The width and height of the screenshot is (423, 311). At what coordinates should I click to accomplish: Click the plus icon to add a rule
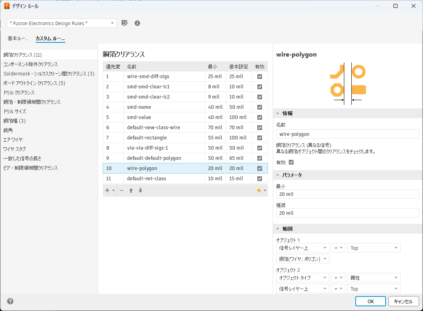coord(107,190)
